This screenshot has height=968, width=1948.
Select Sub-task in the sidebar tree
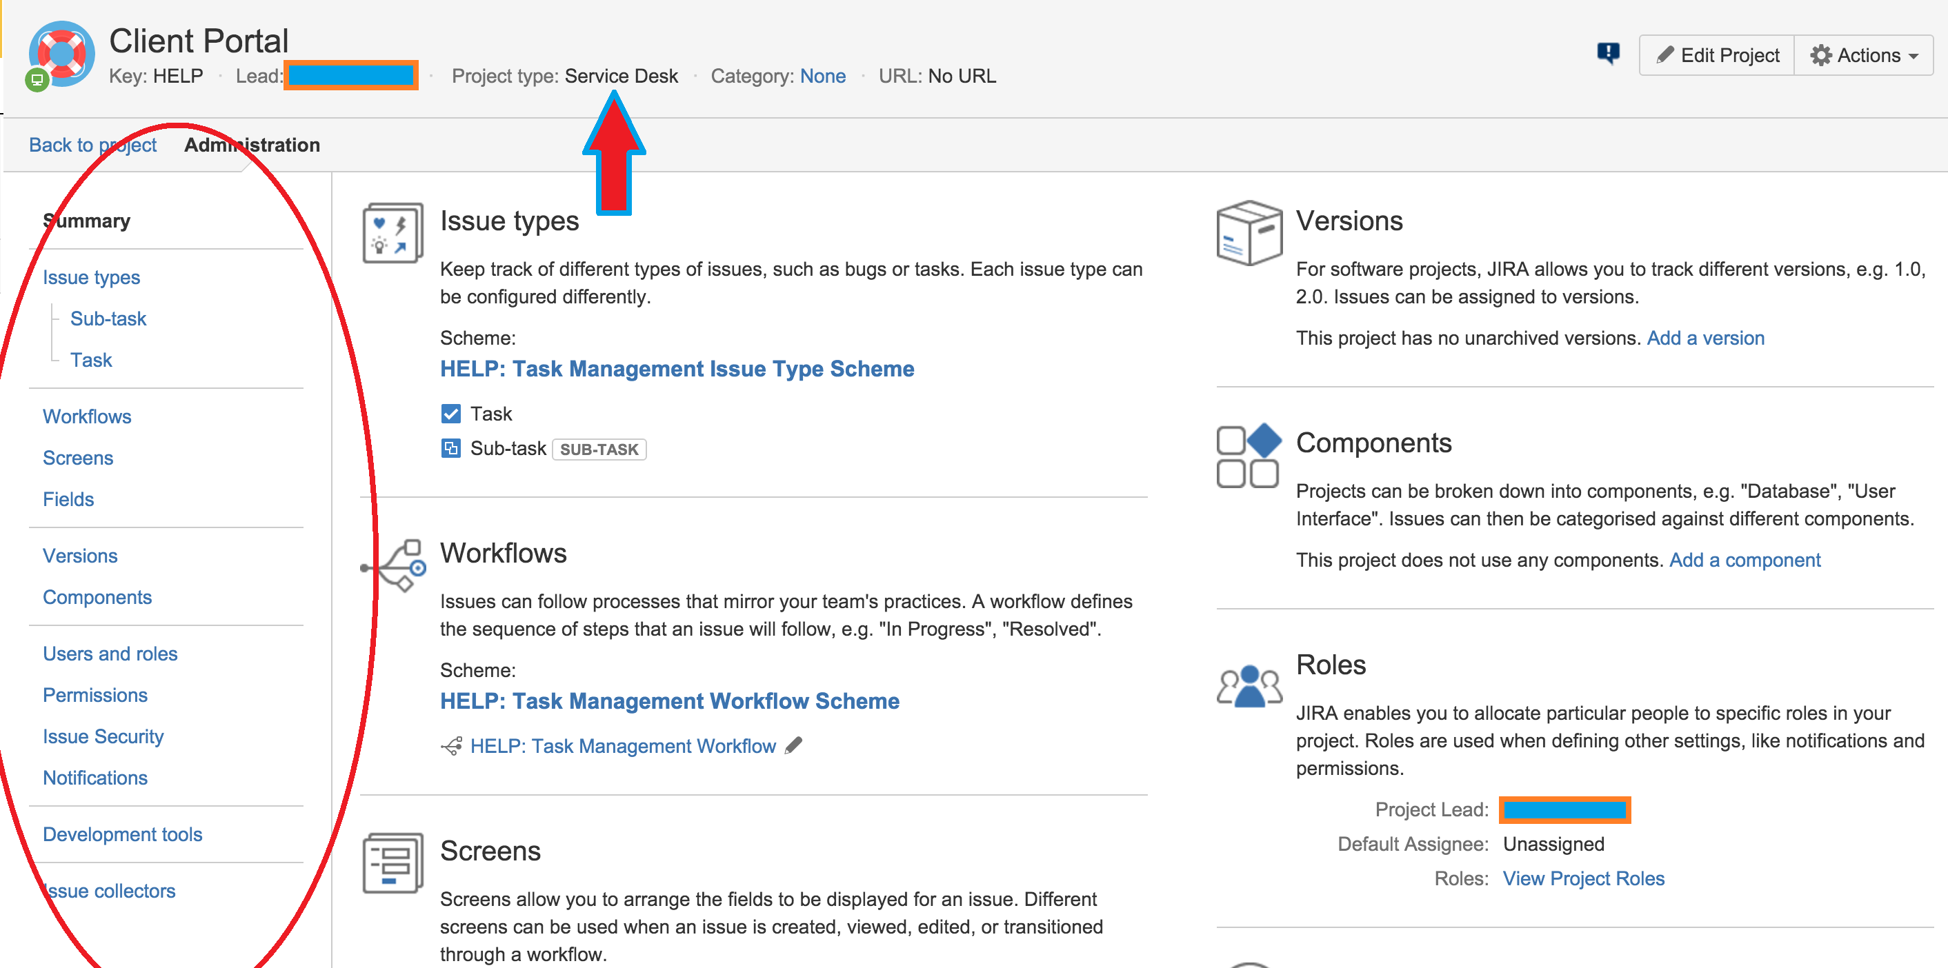pyautogui.click(x=108, y=318)
